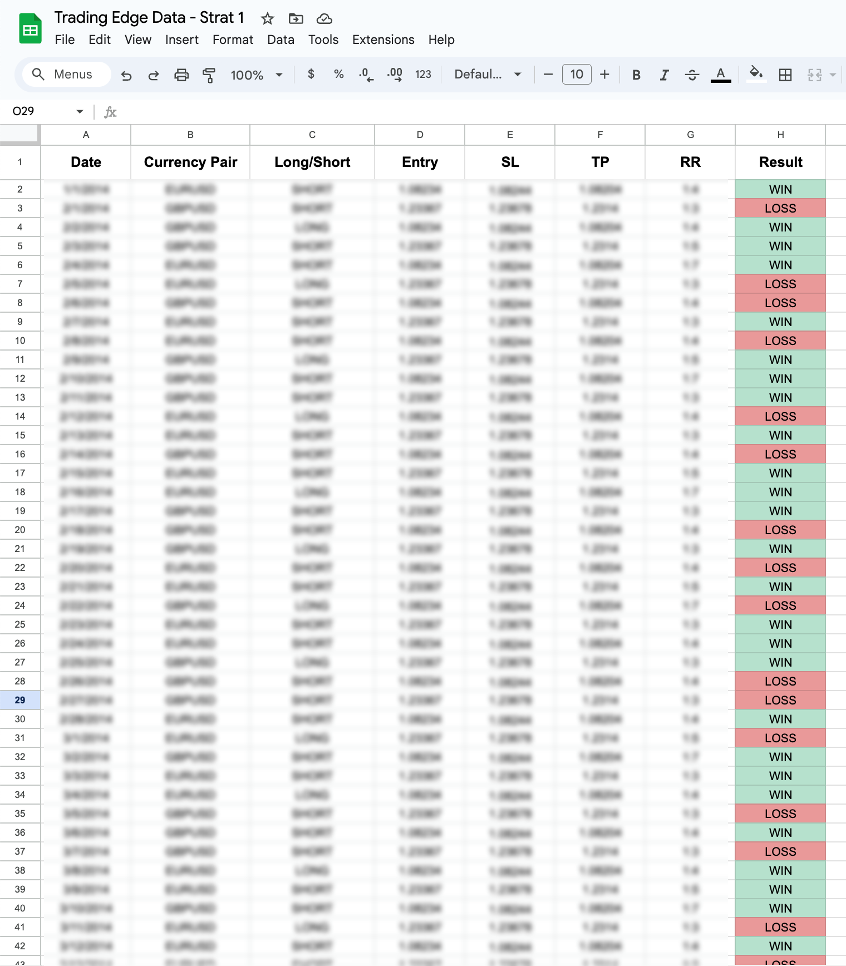
Task: Select the LOSS cell in row 14
Action: pos(780,416)
